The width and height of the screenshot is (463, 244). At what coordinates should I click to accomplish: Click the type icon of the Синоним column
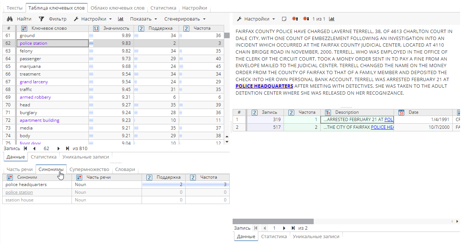[10, 177]
